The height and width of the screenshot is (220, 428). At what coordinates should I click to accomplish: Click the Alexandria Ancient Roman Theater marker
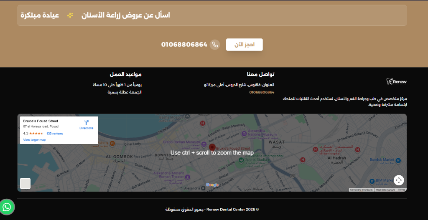click(x=188, y=177)
